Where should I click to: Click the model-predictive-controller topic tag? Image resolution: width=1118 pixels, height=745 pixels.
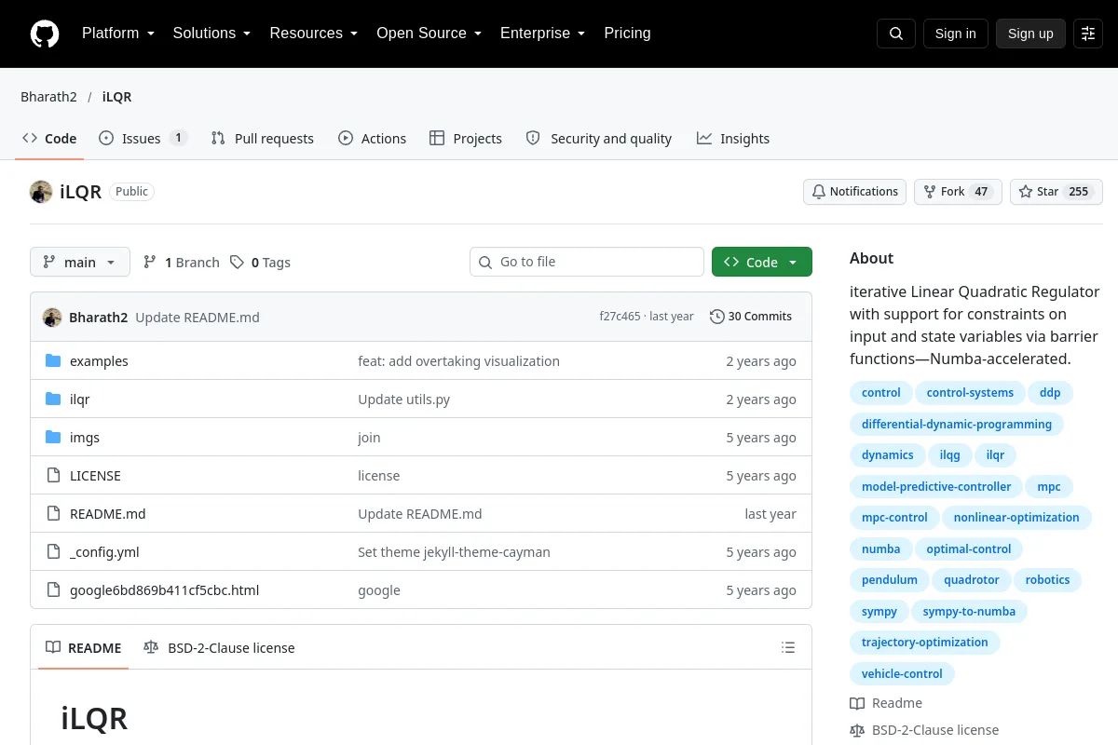point(936,487)
